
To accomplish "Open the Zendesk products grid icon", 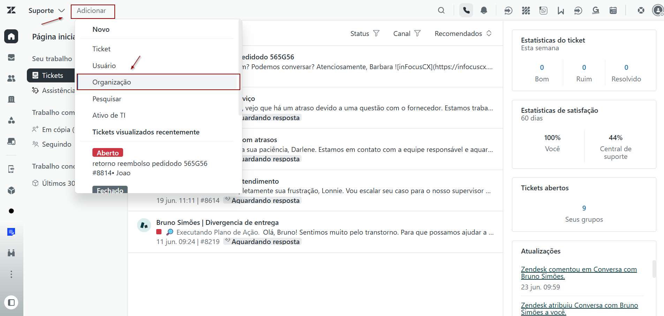I will [x=641, y=10].
